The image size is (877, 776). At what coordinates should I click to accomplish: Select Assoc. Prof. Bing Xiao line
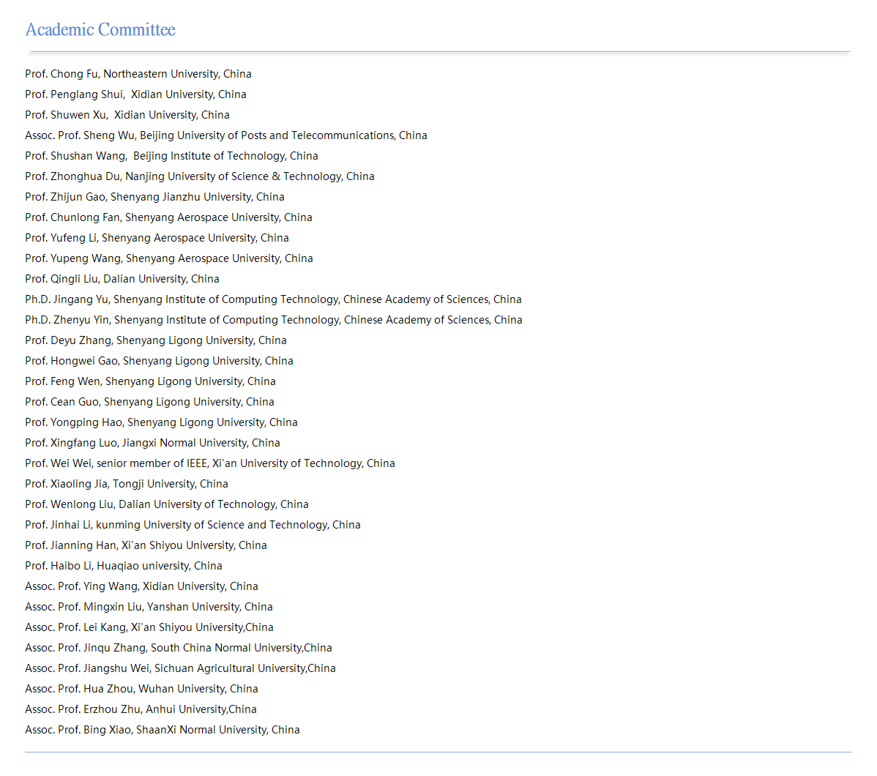click(163, 730)
